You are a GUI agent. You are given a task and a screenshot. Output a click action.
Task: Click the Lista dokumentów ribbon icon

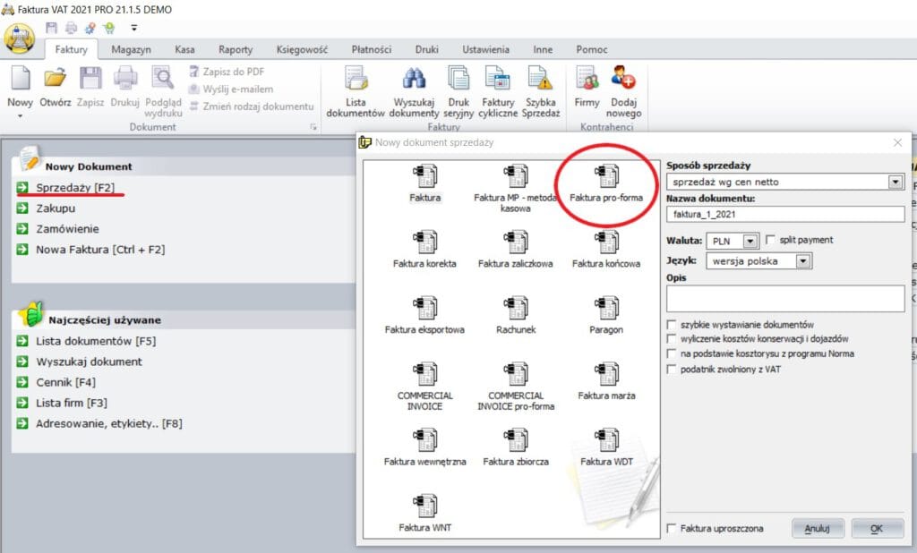pos(356,81)
